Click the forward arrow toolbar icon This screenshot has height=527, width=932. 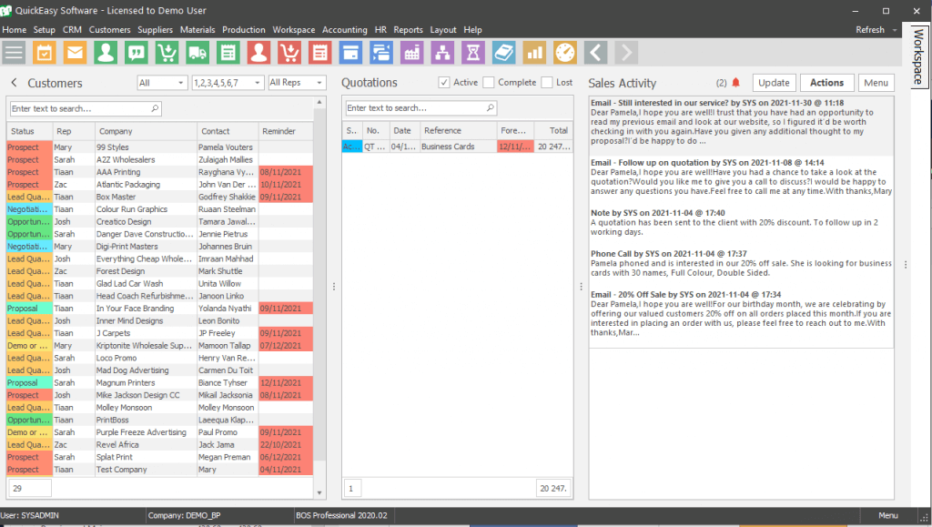626,53
